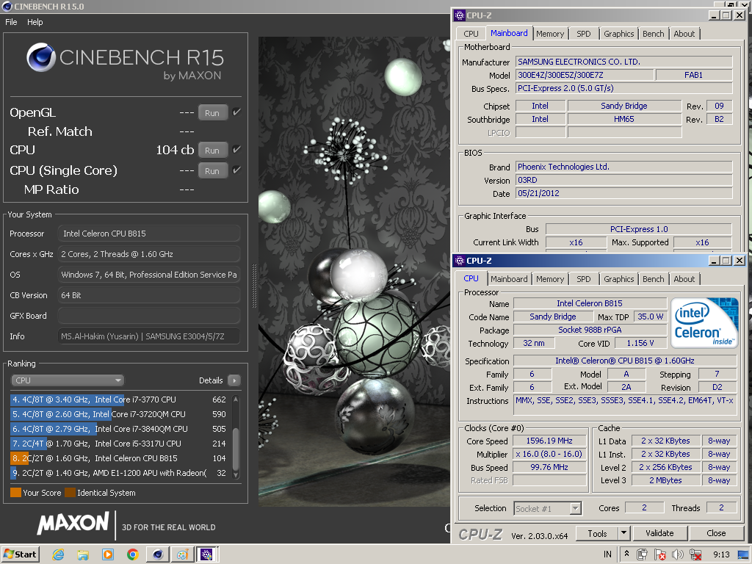Select ranking row Core i7-3720QM CPU
The image size is (752, 564).
tap(118, 414)
